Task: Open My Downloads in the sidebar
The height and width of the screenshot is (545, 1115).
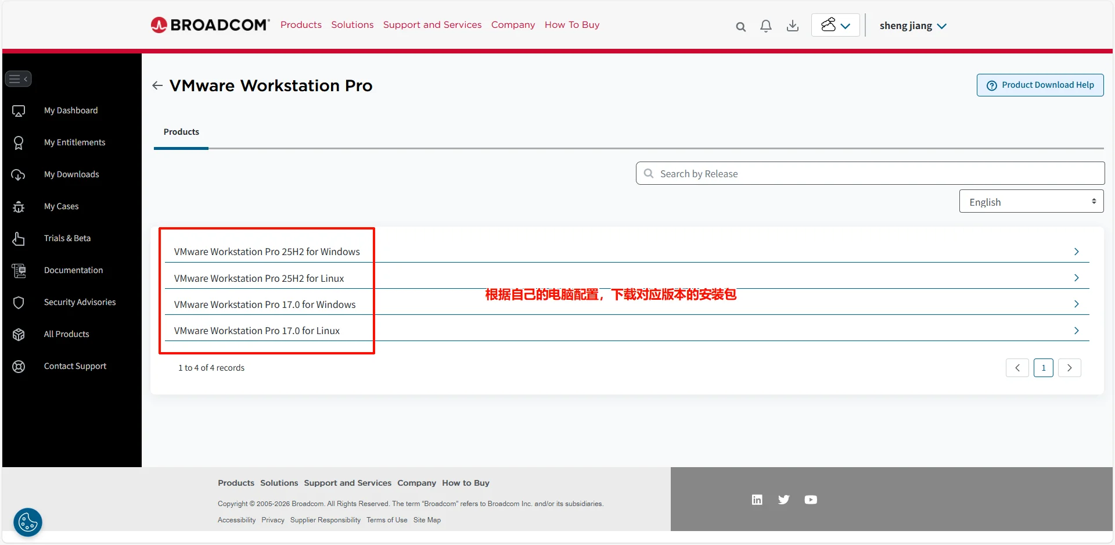Action: tap(71, 174)
